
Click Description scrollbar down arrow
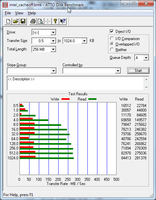146,87
